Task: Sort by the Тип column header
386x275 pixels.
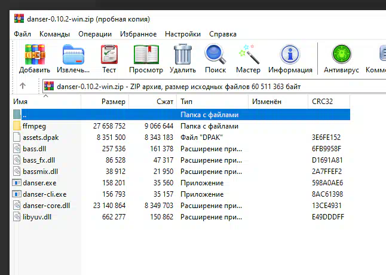Action: pos(212,102)
